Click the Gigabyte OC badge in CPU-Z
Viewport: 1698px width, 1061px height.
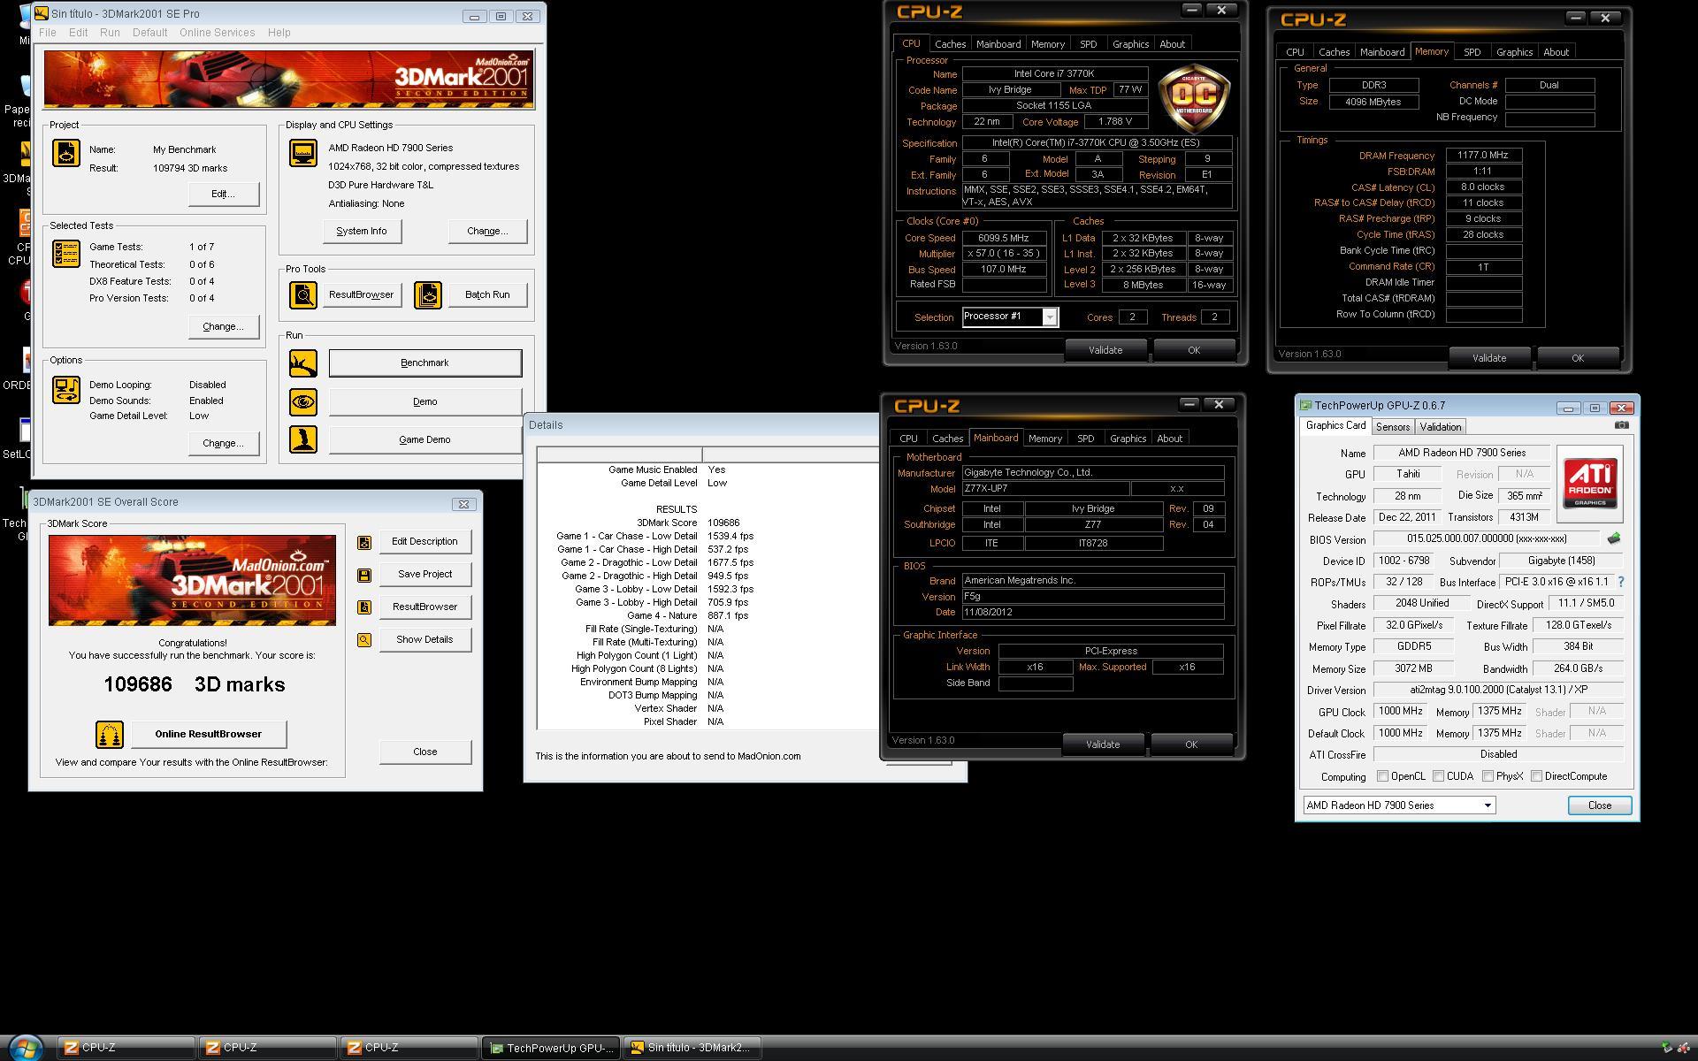point(1194,98)
